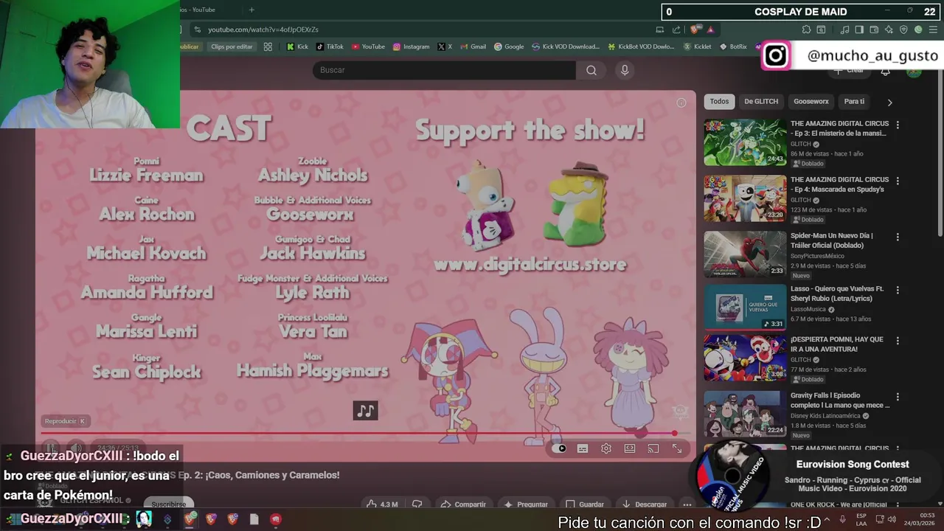Cast video to a TV
This screenshot has width=944, height=531.
coord(653,448)
